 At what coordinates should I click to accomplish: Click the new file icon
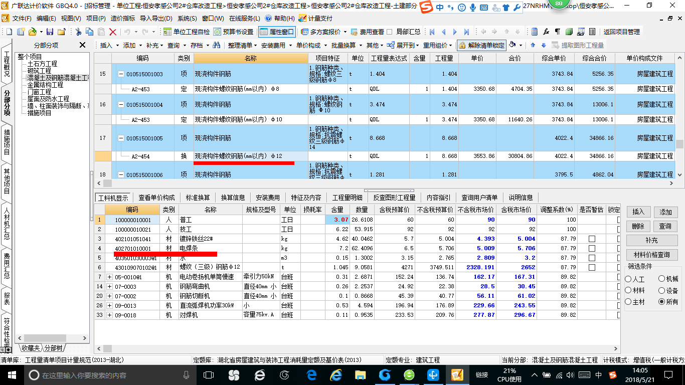point(9,32)
